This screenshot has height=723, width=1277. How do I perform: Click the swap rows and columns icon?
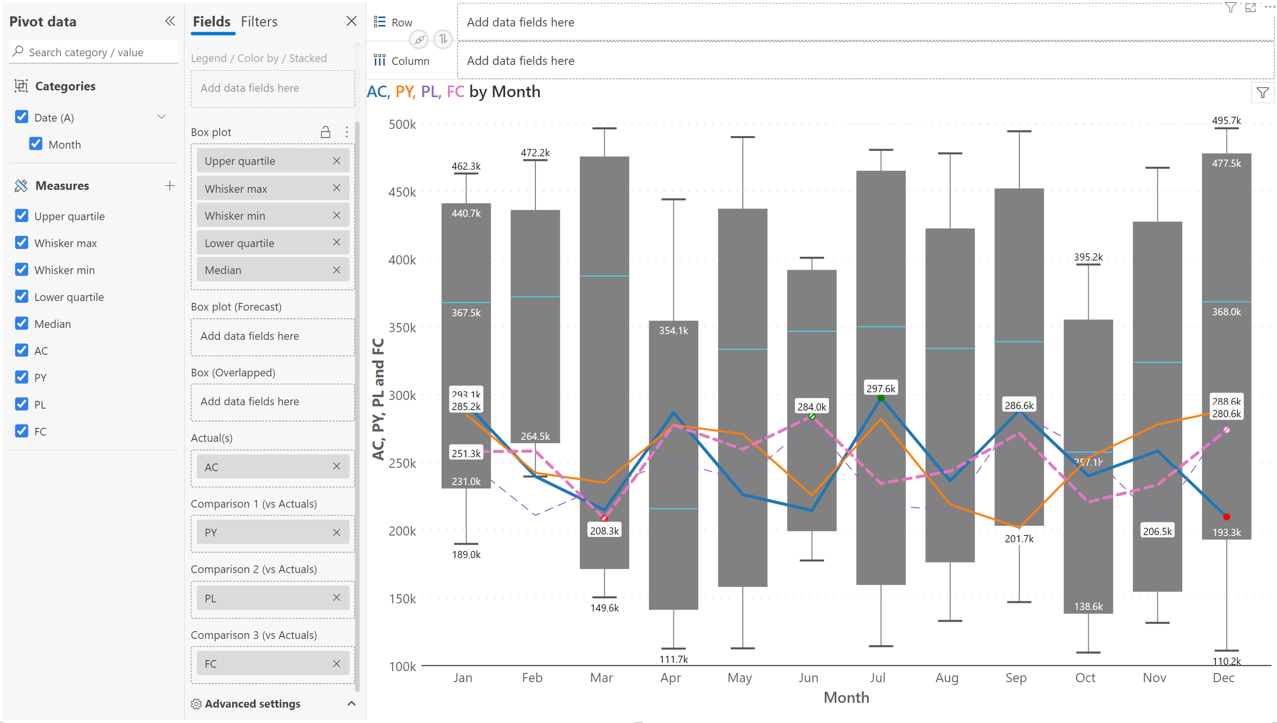[443, 39]
